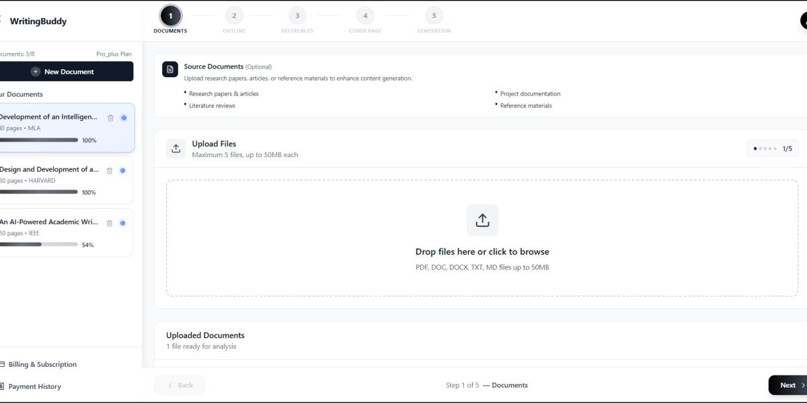Toggle the blue status dot on HARVARD document
Image resolution: width=807 pixels, height=403 pixels.
(x=122, y=171)
